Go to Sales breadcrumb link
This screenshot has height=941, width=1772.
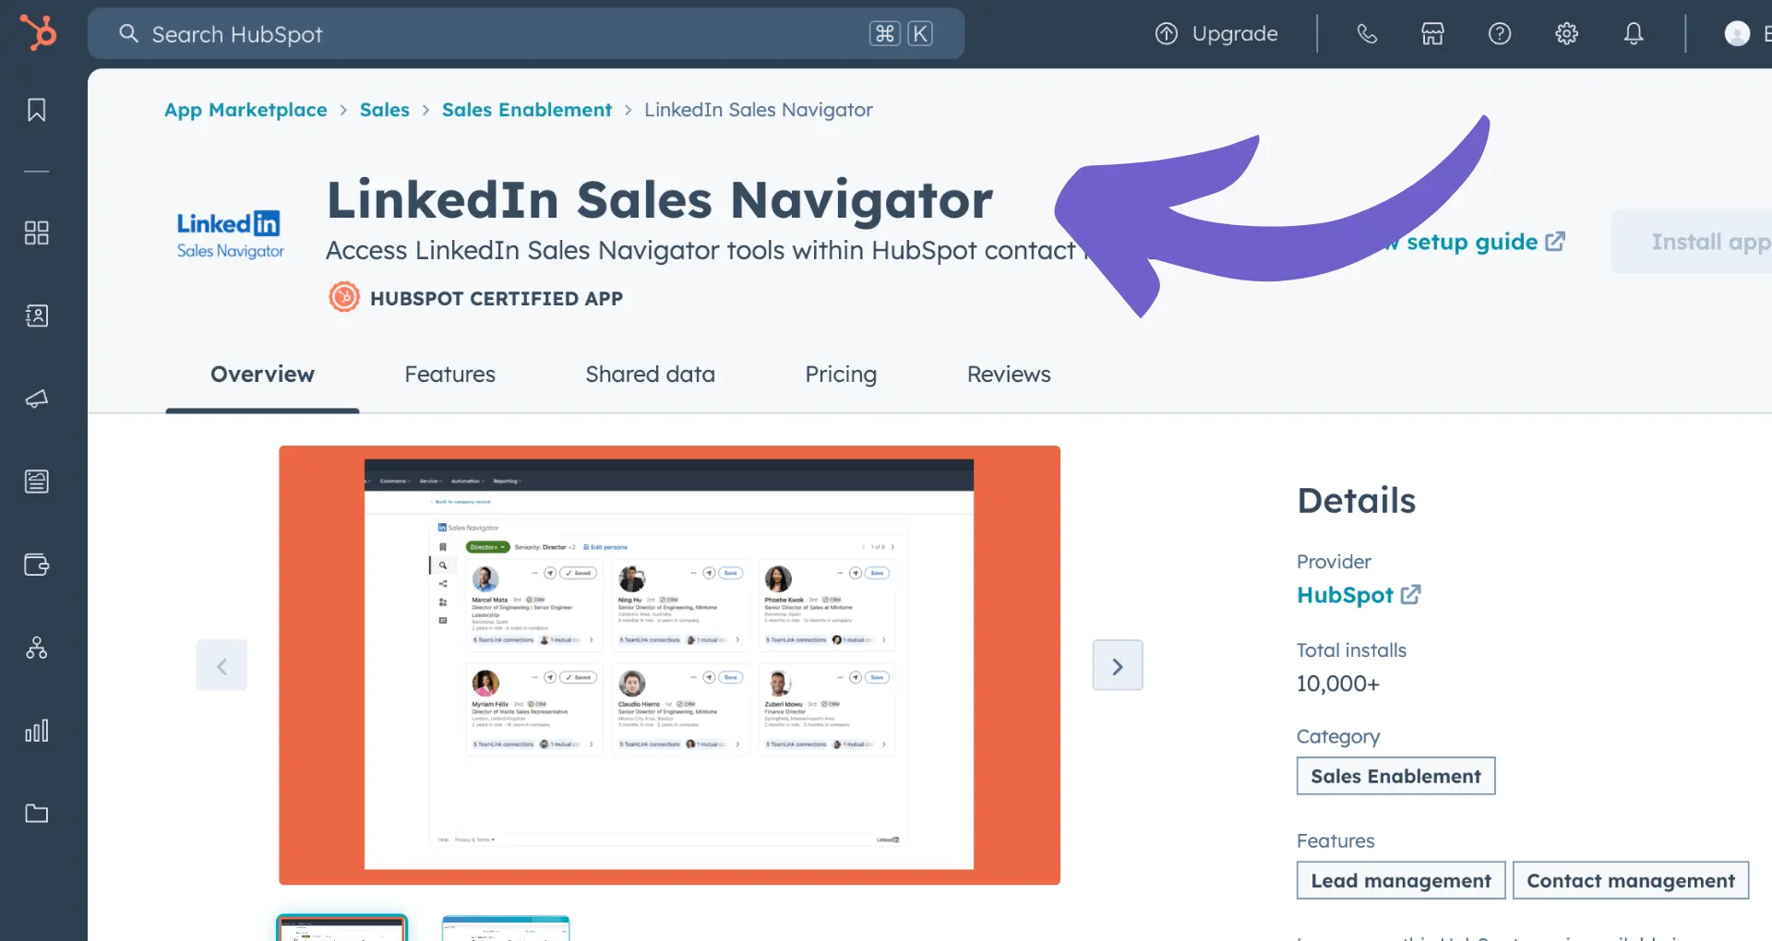pyautogui.click(x=385, y=110)
